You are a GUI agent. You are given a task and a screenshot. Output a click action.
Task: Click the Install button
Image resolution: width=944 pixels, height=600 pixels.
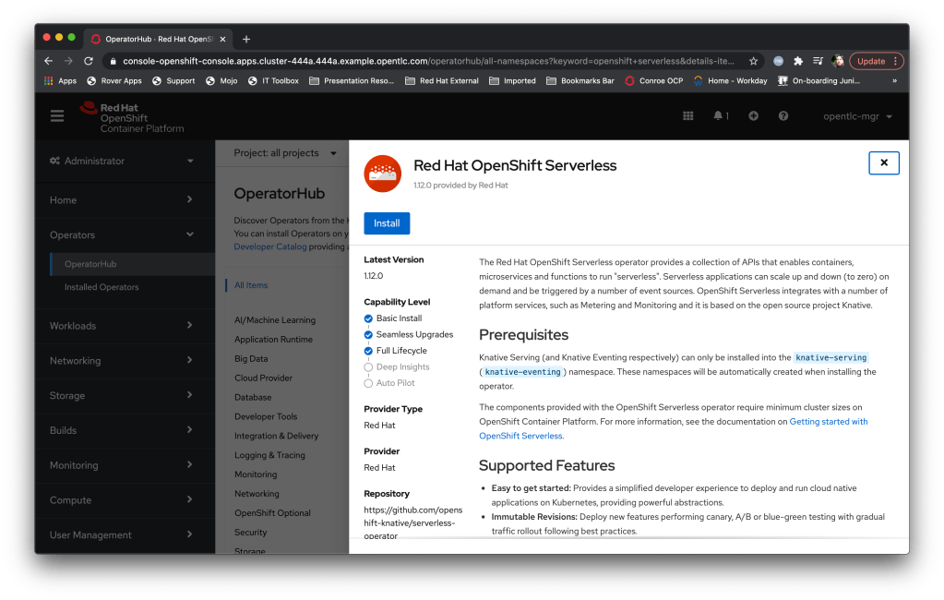coord(387,223)
